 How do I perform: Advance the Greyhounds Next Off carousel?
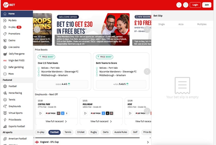[147, 111]
